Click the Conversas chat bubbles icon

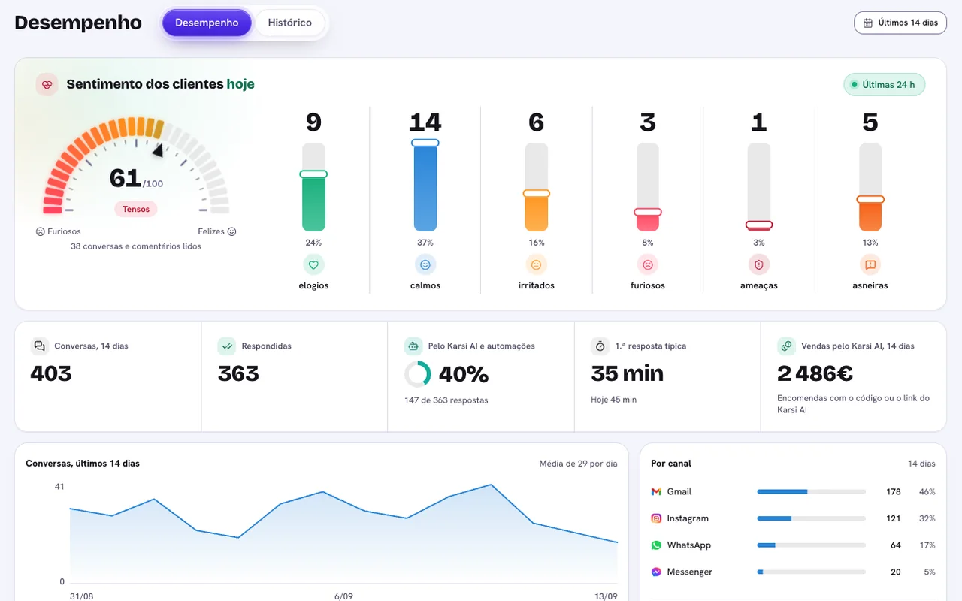pos(39,346)
